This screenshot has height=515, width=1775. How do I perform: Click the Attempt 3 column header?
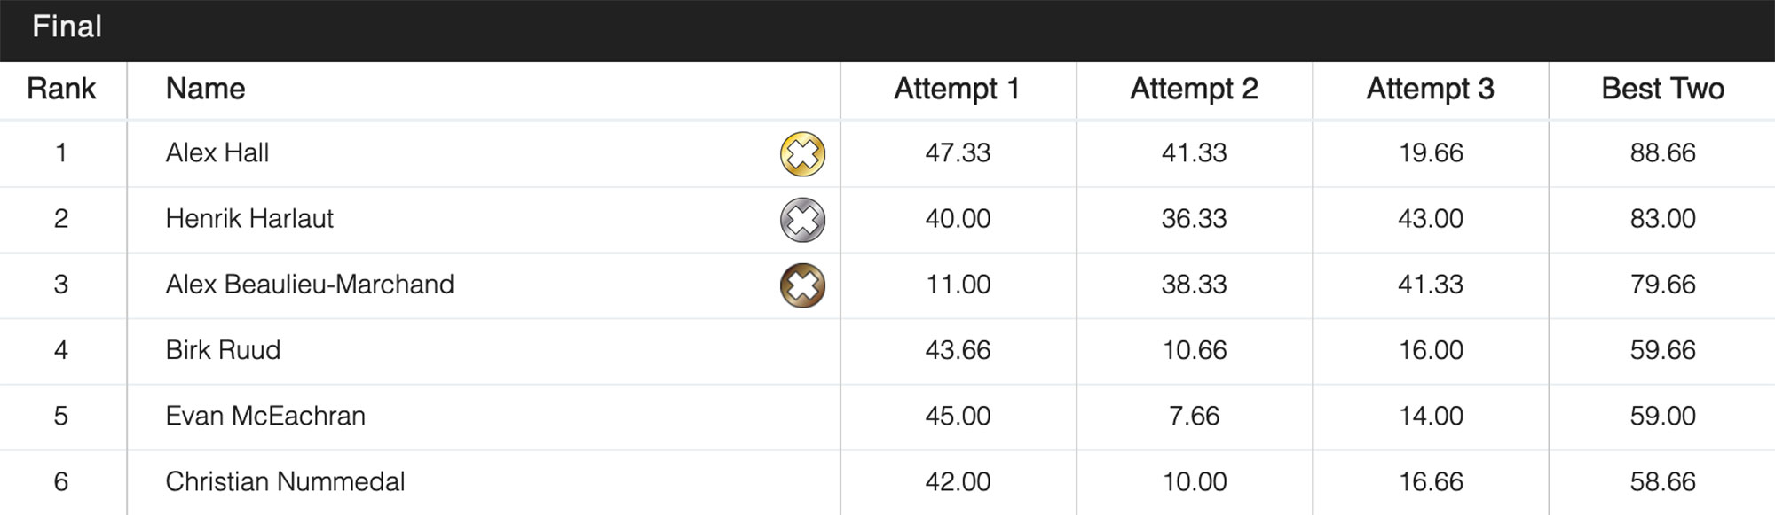pos(1430,89)
